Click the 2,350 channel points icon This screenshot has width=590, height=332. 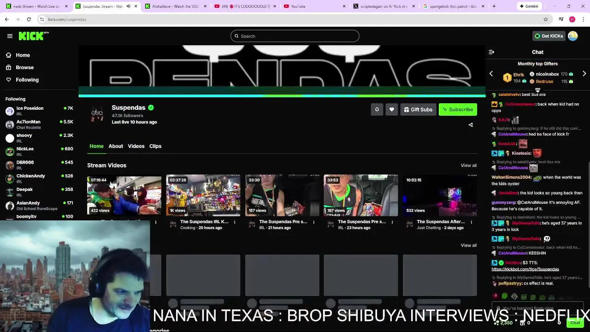click(x=497, y=323)
